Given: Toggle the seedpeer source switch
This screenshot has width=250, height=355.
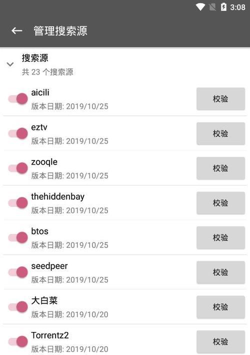Looking at the screenshot, I should tap(18, 272).
